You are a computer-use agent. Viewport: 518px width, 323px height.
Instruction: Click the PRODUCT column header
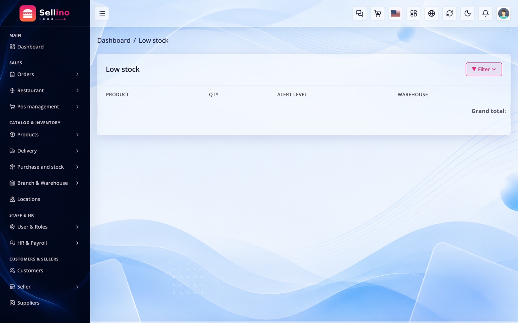click(117, 95)
